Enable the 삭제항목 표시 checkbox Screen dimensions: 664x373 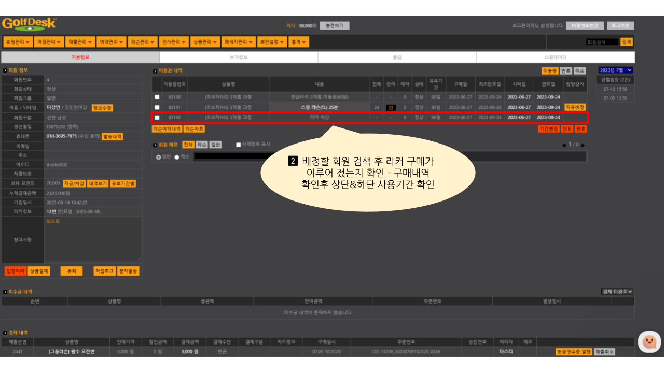(x=239, y=145)
